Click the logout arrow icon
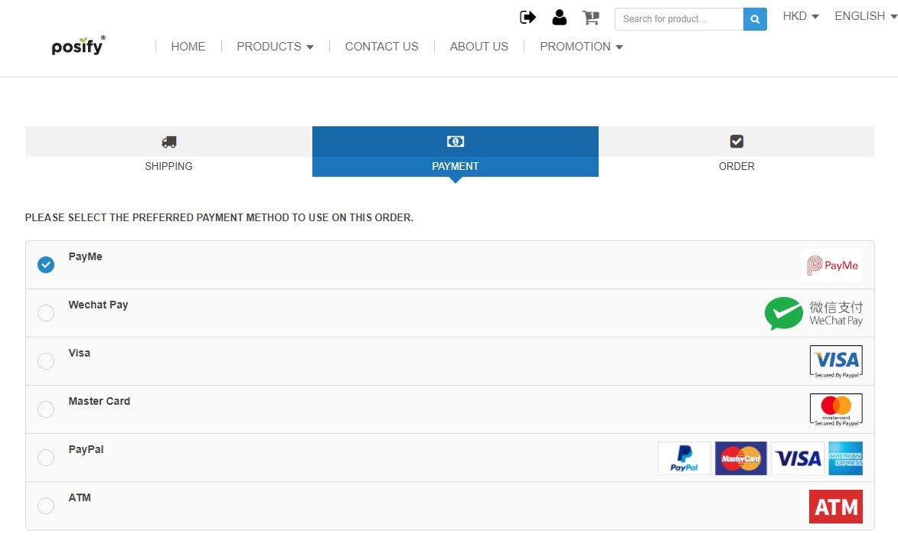 (x=527, y=18)
